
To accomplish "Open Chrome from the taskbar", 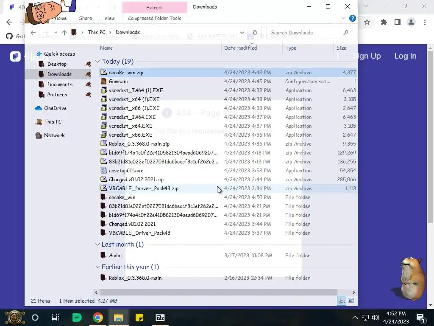I will (98, 318).
